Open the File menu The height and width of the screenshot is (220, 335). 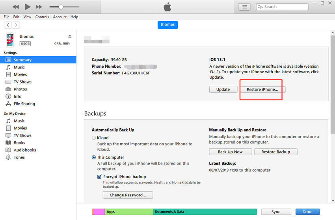[x=7, y=17]
